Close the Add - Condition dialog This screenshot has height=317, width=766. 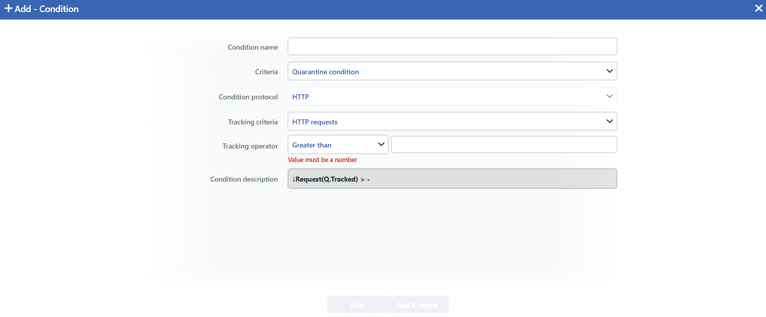point(758,8)
